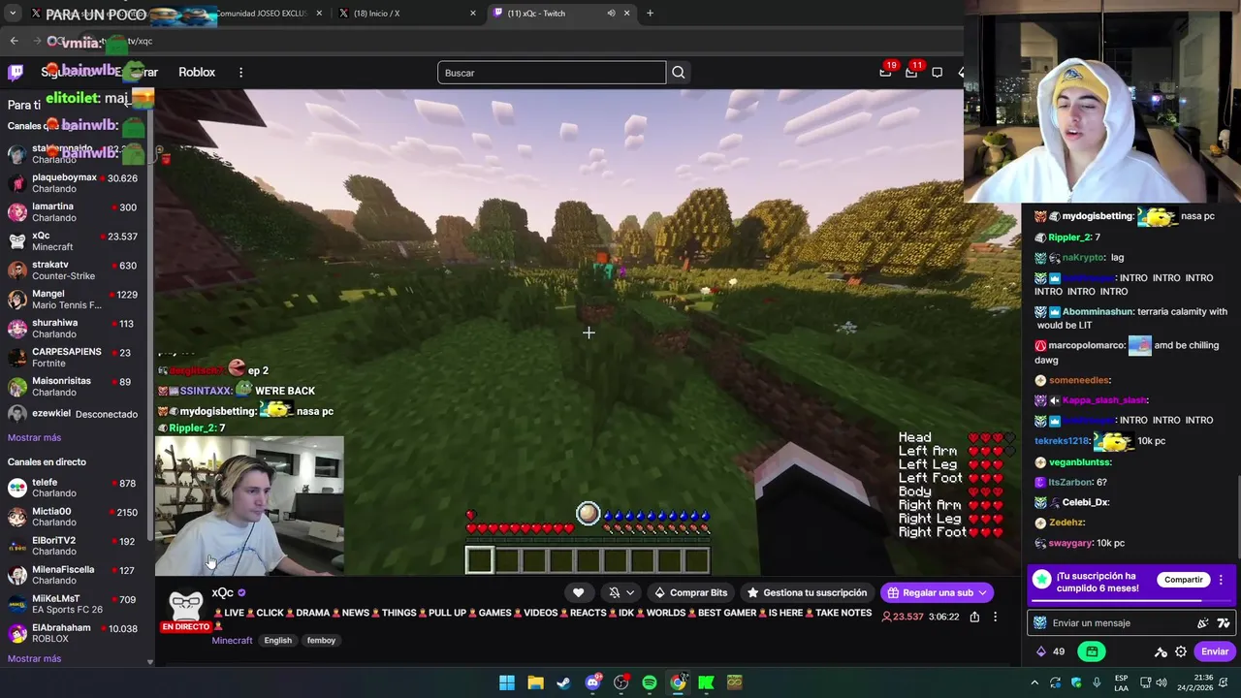Click the 7TV icon in chat input
The image size is (1241, 698).
click(1224, 623)
